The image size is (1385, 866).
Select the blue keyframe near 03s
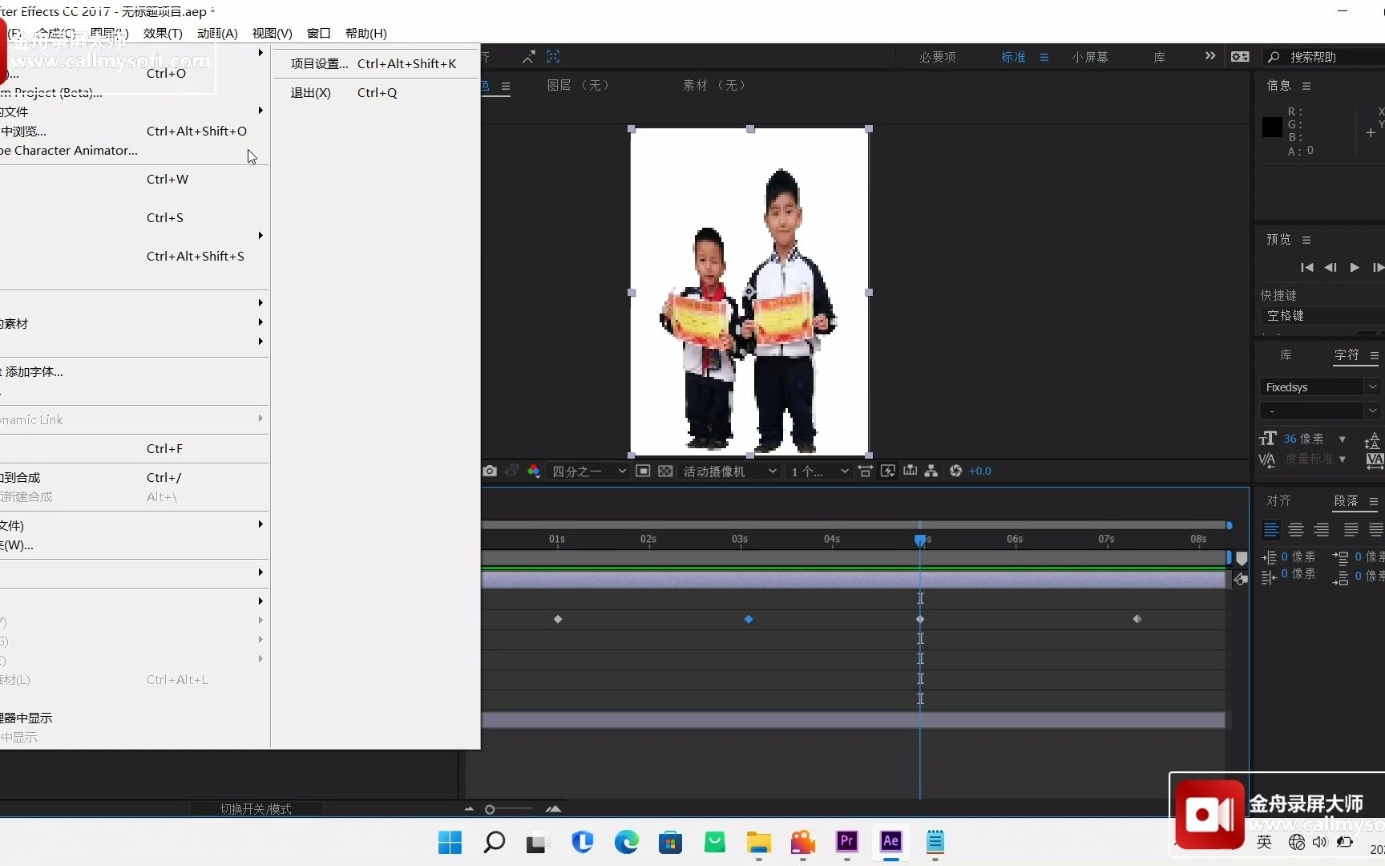click(x=749, y=619)
